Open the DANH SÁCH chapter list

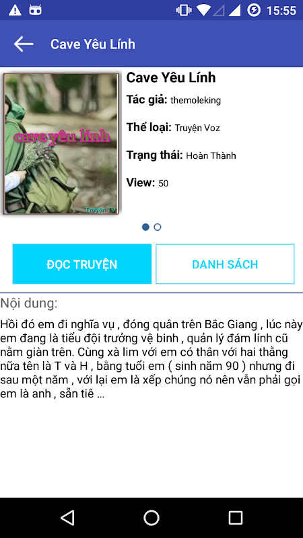[225, 264]
